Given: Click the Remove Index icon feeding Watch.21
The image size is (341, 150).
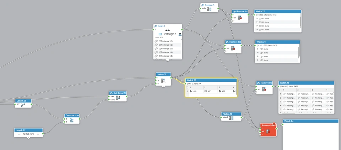Looking at the screenshot, I should (x=233, y=48).
